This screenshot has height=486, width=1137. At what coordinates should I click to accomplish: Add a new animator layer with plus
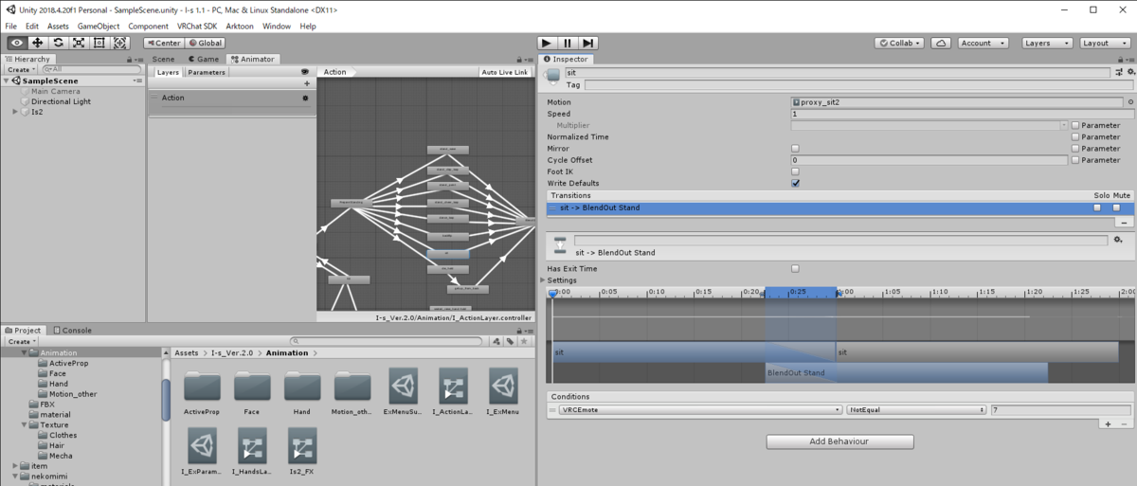tap(306, 83)
